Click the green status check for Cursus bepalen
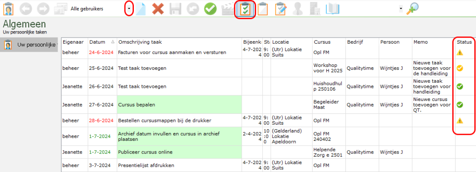 click(460, 105)
